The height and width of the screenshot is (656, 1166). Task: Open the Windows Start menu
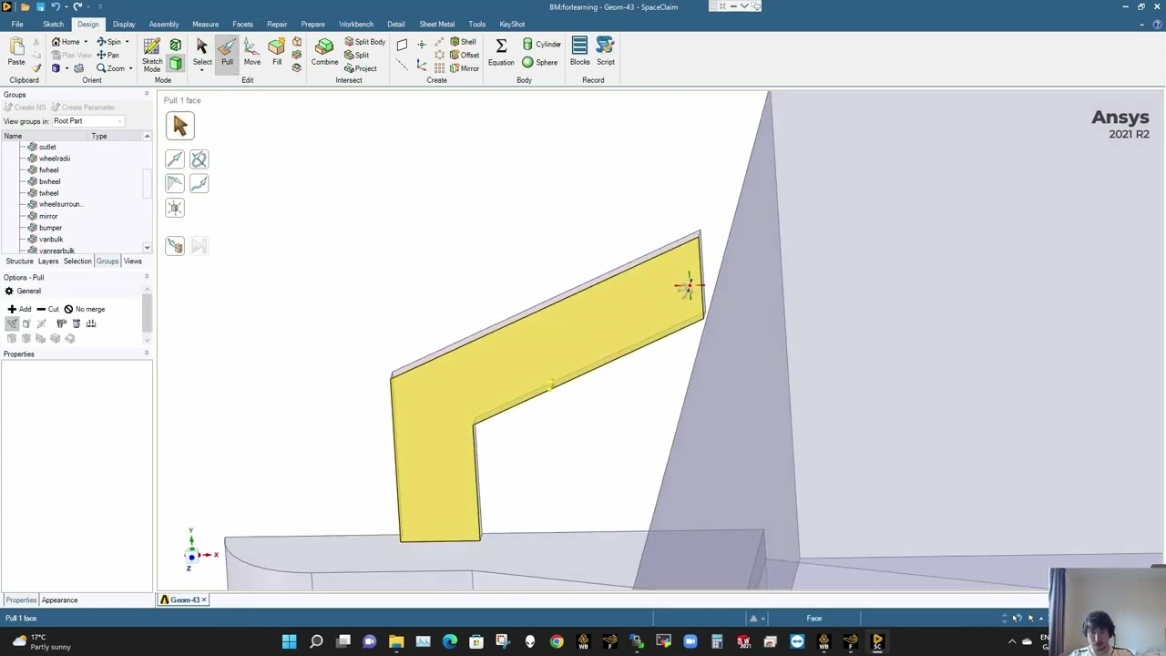pos(290,641)
